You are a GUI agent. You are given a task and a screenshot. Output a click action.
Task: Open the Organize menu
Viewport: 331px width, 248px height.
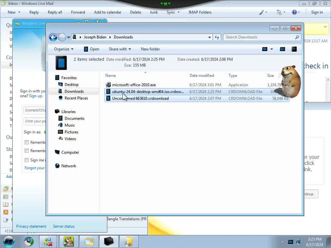click(x=64, y=49)
